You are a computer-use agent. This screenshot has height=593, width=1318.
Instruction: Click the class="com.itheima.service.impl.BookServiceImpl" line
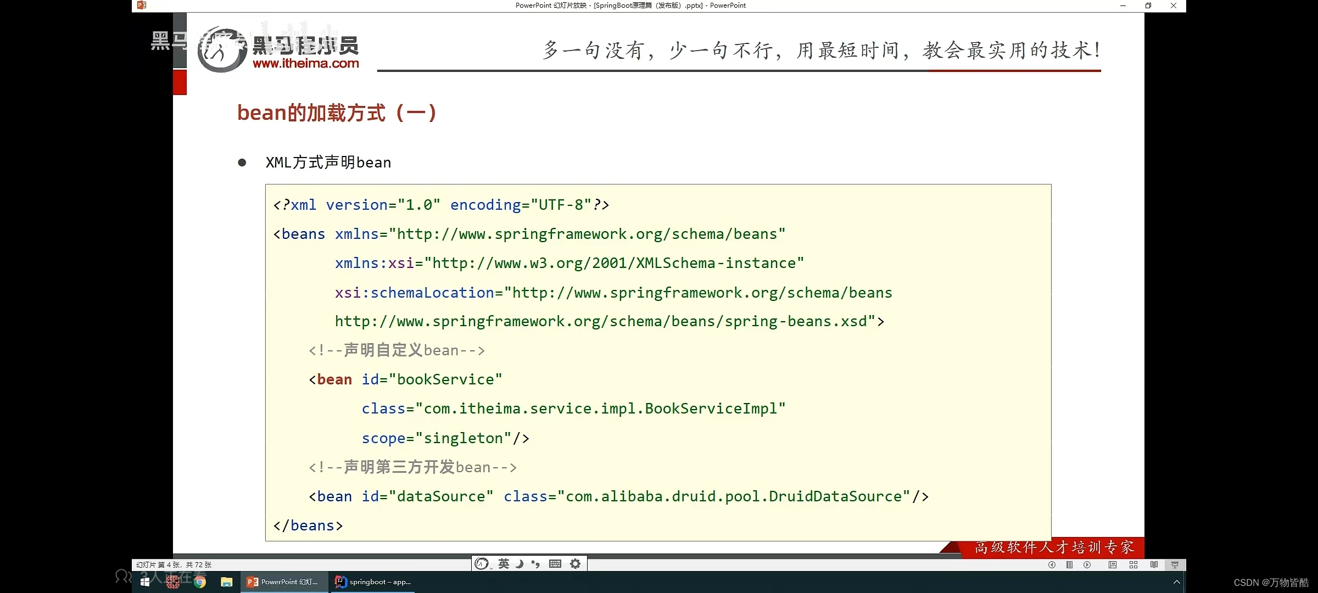[574, 409]
